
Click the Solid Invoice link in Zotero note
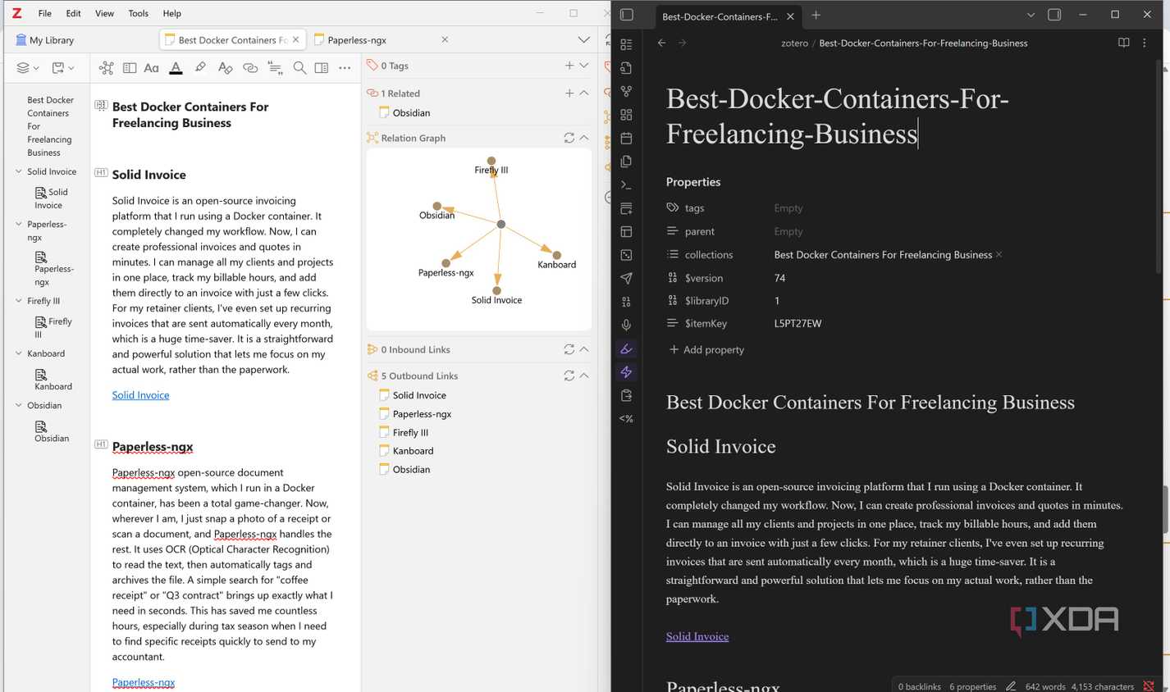coord(140,395)
